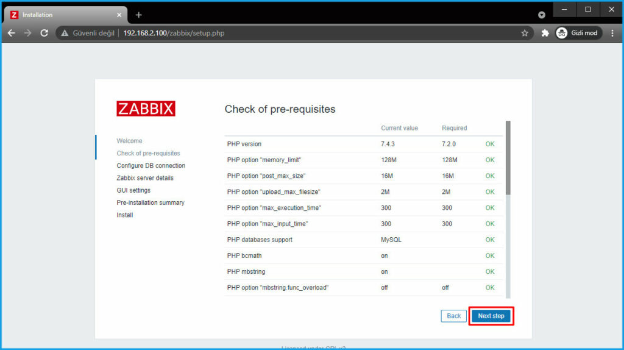Open new tab with plus icon
624x350 pixels.
click(x=138, y=15)
